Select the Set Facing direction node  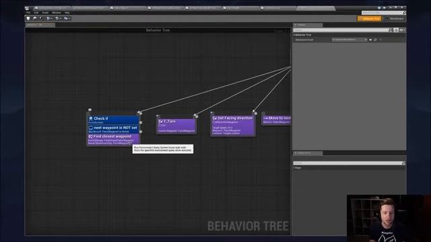pos(233,125)
